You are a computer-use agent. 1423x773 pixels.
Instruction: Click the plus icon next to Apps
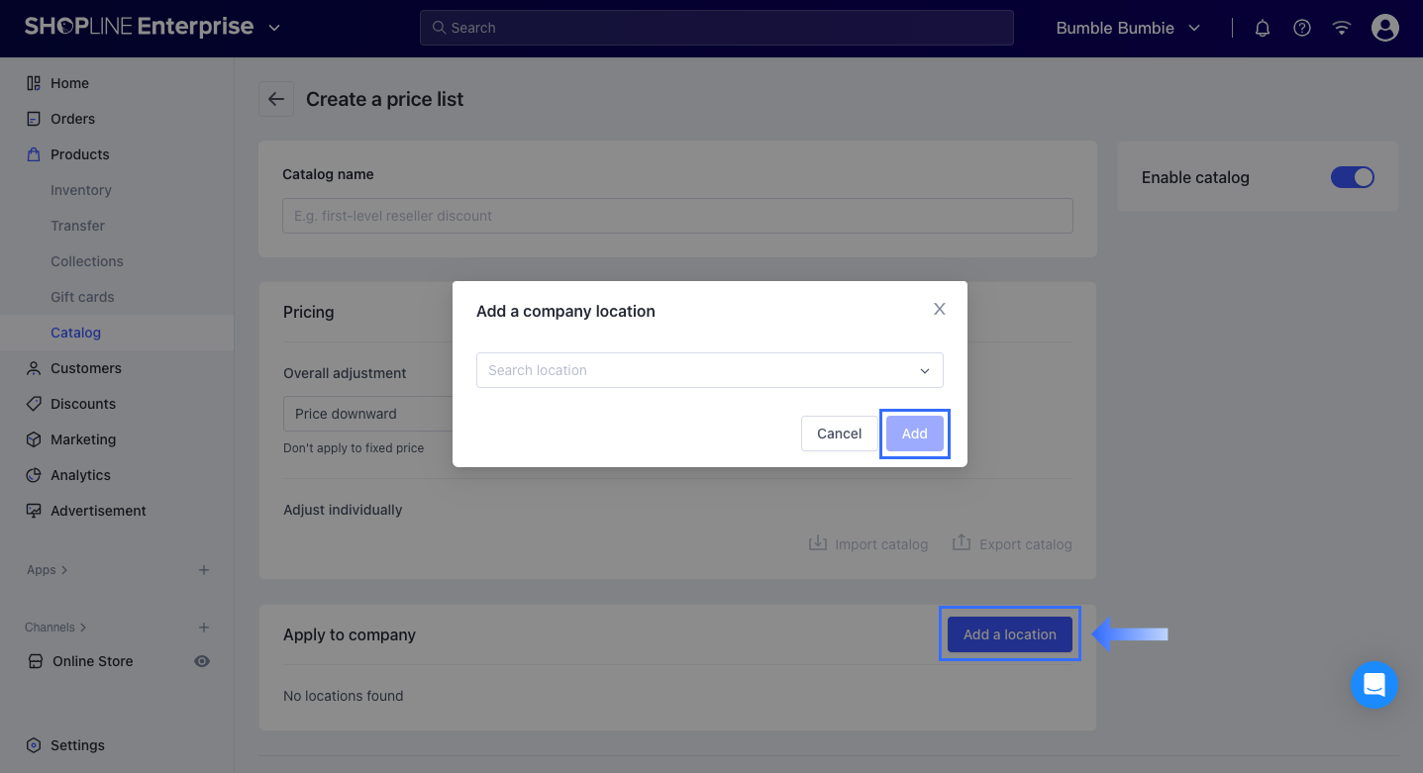[x=204, y=570]
